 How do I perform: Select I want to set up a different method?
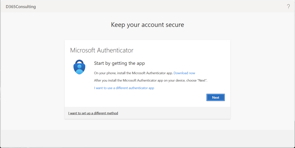[x=93, y=113]
